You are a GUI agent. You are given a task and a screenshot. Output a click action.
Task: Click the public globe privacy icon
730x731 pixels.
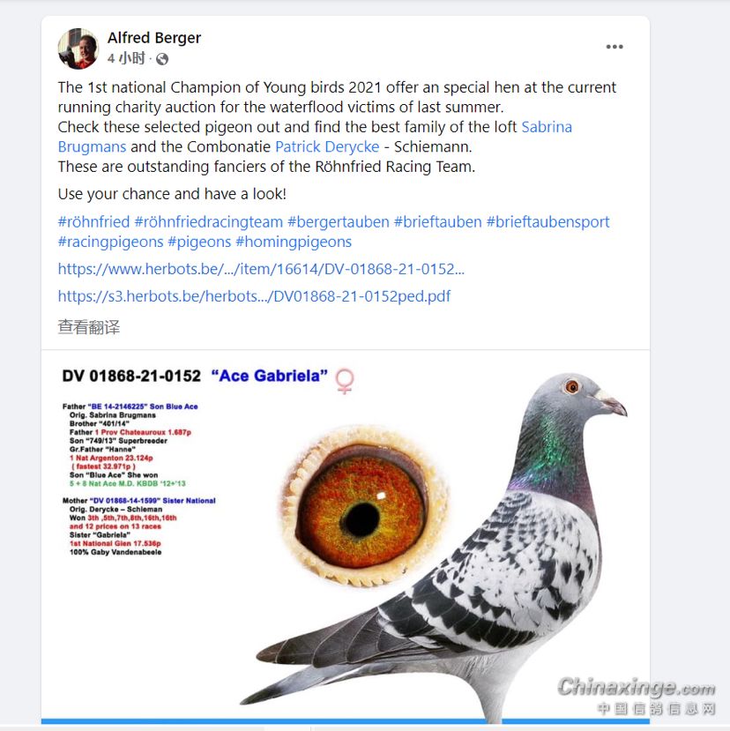click(x=161, y=59)
